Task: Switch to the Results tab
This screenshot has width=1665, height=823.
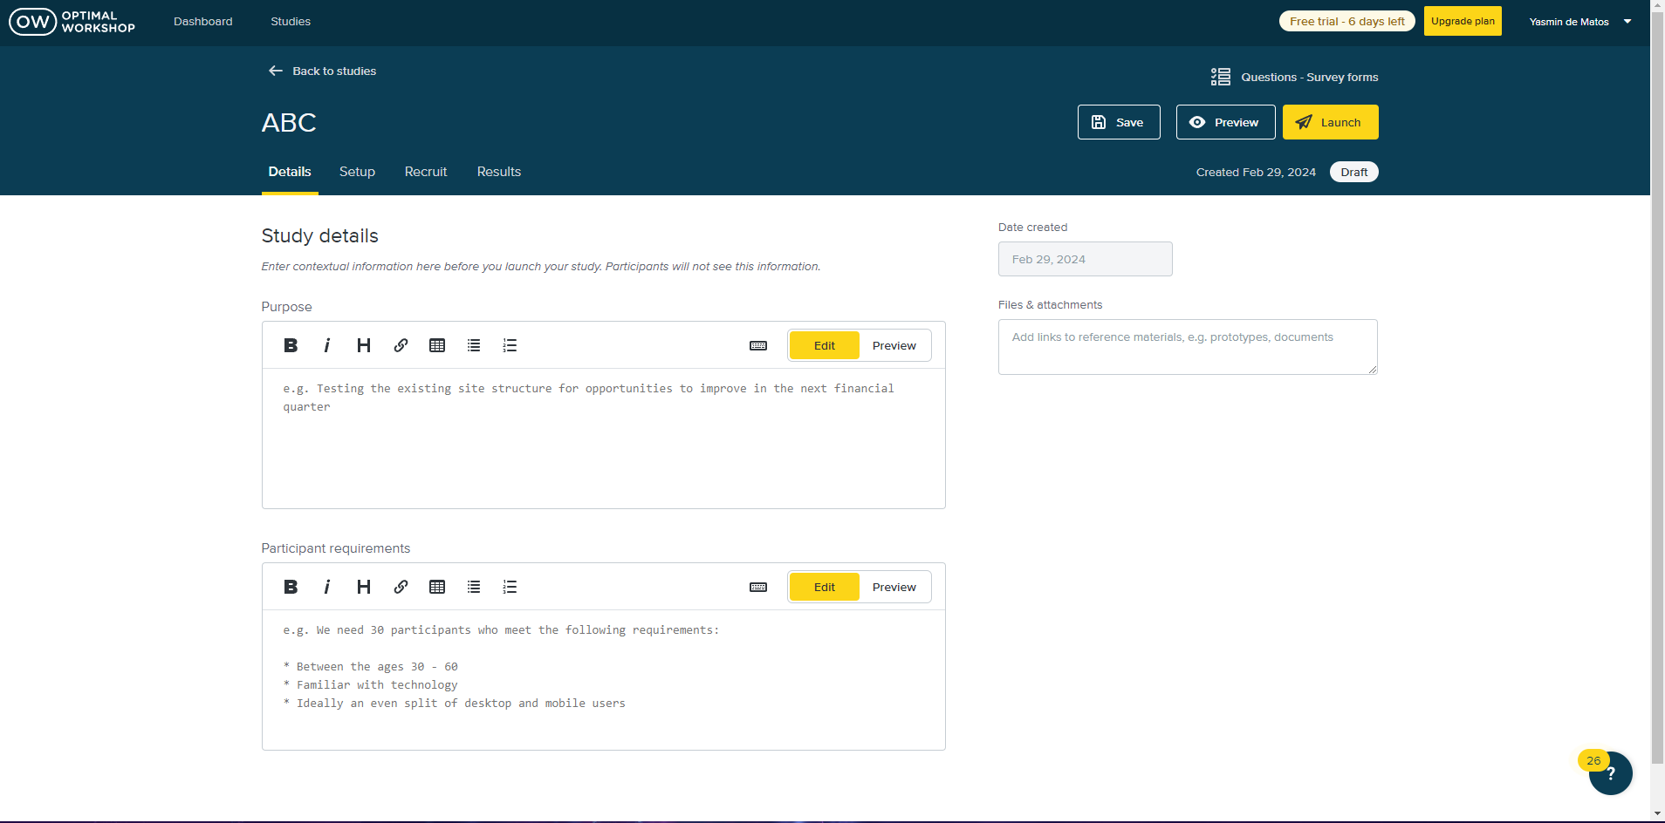Action: tap(499, 172)
